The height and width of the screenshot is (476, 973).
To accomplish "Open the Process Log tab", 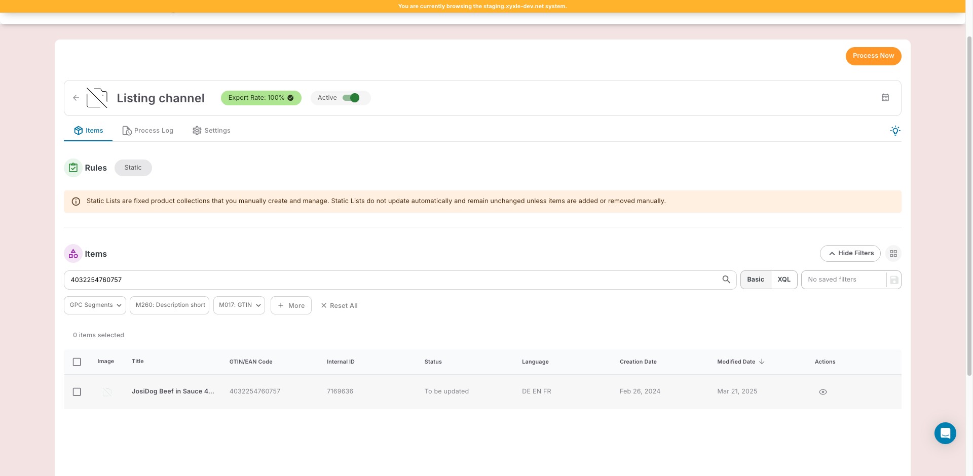I will (148, 131).
